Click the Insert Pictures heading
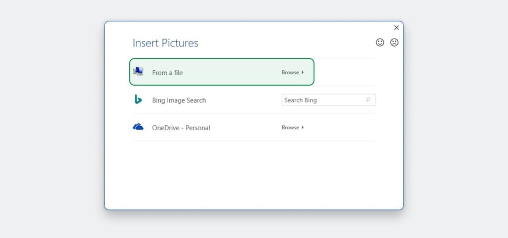The width and height of the screenshot is (508, 238). (x=165, y=43)
